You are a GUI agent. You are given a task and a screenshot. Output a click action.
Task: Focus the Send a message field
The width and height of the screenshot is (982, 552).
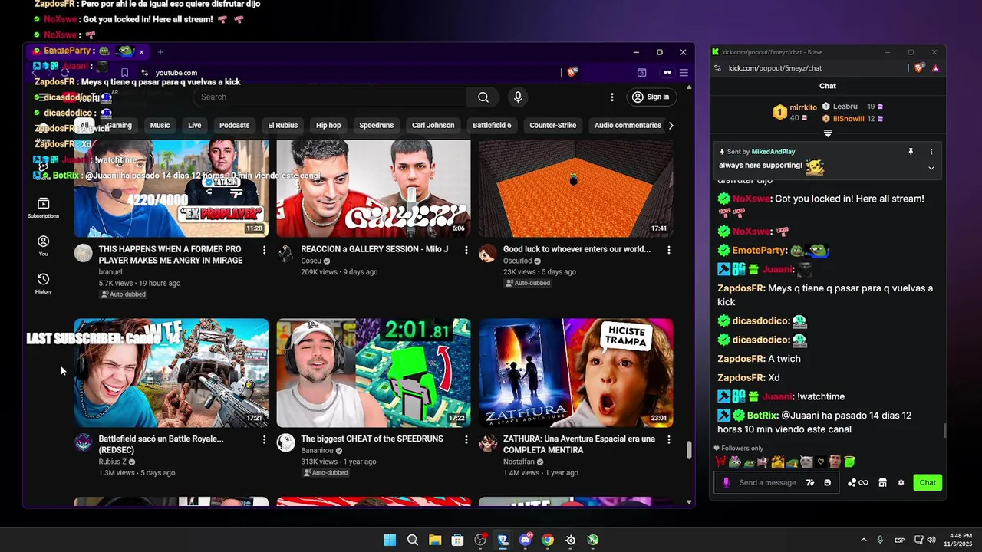pyautogui.click(x=768, y=483)
